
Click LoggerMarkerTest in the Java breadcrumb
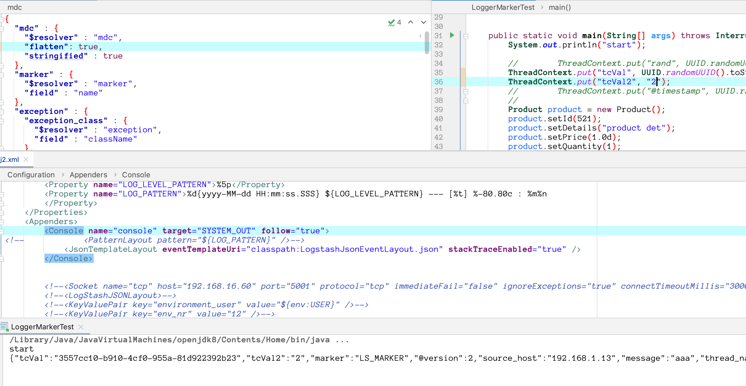(503, 7)
